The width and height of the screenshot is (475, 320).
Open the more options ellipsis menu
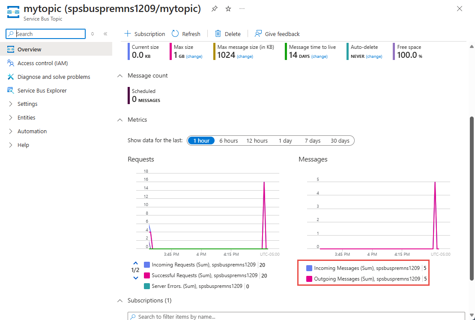coord(242,9)
